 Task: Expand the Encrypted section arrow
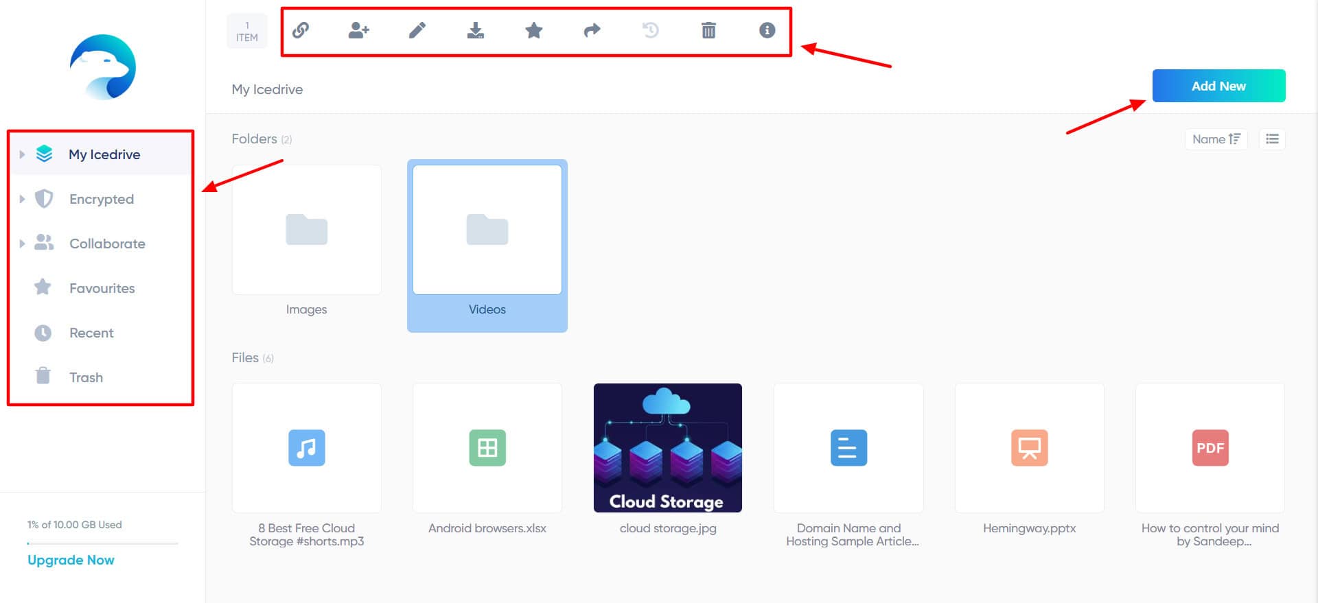pos(22,199)
